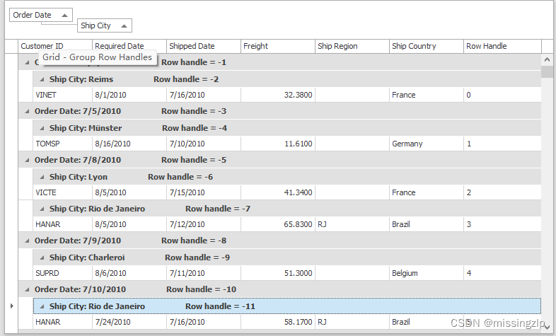Sort by Ship Country column header

point(427,46)
